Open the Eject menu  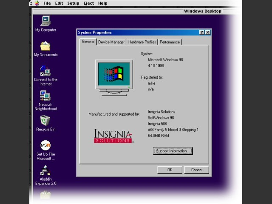[88, 3]
